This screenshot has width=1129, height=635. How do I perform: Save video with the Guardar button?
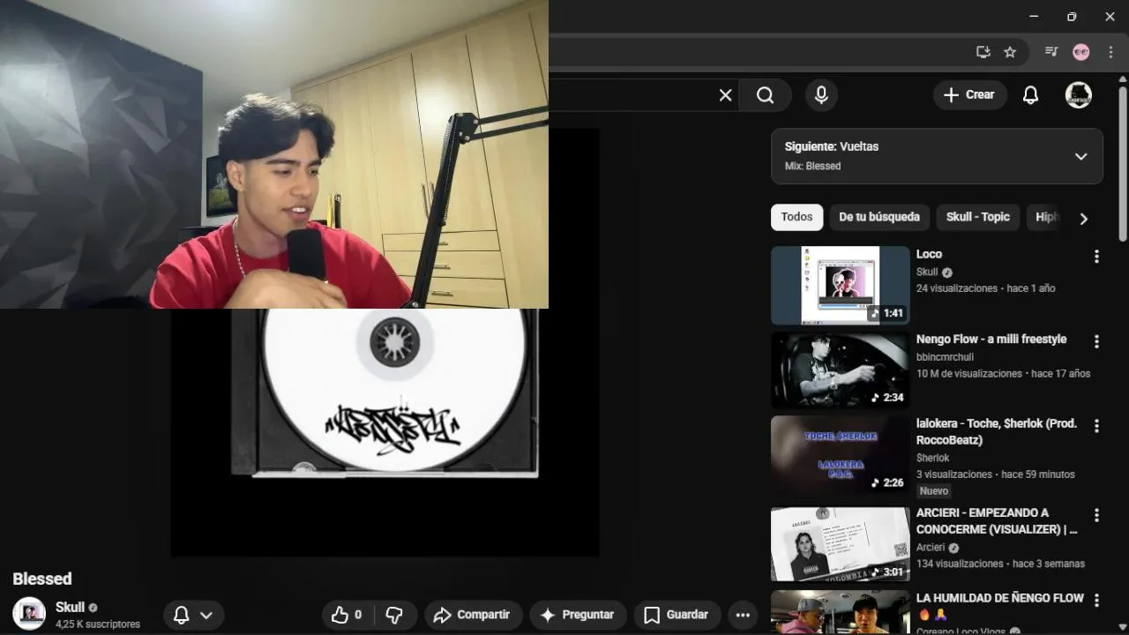pyautogui.click(x=677, y=615)
